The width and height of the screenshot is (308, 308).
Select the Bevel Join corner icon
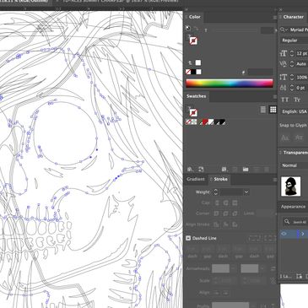point(235,213)
